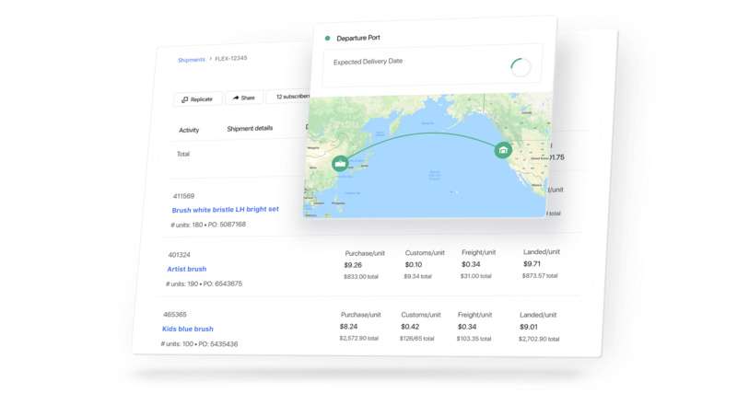Click the Purchase/unit $8.24 value
Image resolution: width=737 pixels, height=405 pixels.
349,327
